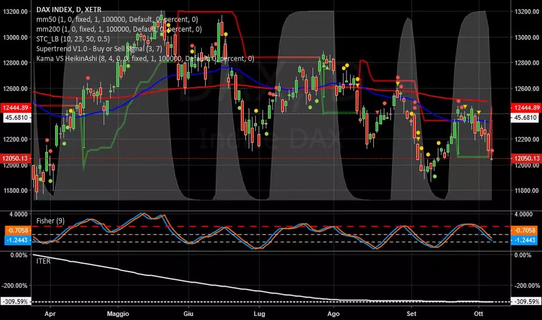Click left blue Fisher value -1.2443
The image size is (542, 320).
pyautogui.click(x=18, y=240)
